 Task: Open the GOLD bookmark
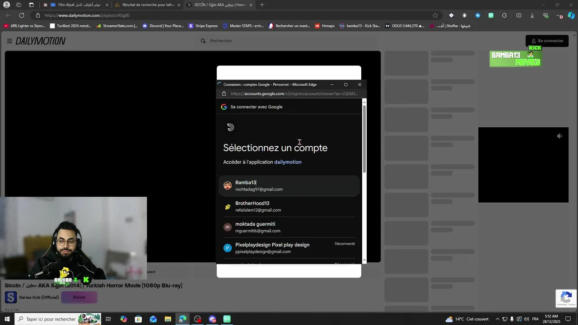pyautogui.click(x=405, y=26)
